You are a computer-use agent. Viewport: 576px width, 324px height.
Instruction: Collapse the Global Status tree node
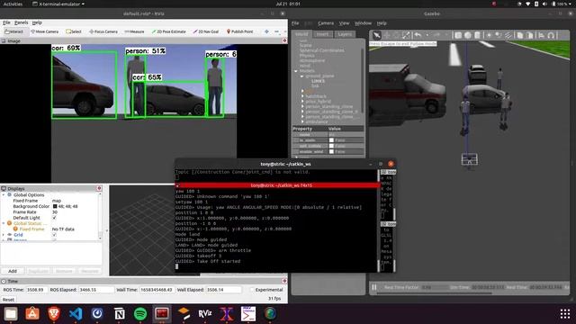[x=4, y=223]
